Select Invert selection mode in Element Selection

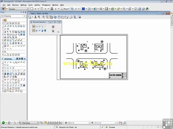tap(42, 31)
